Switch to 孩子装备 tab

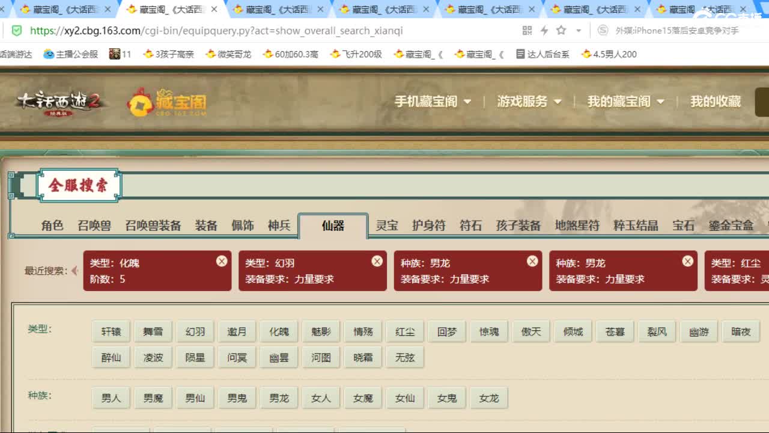[518, 226]
